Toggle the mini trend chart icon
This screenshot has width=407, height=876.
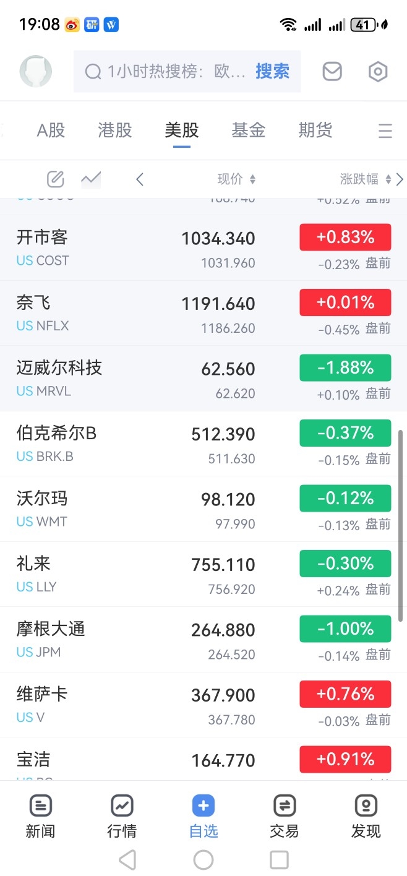point(91,179)
